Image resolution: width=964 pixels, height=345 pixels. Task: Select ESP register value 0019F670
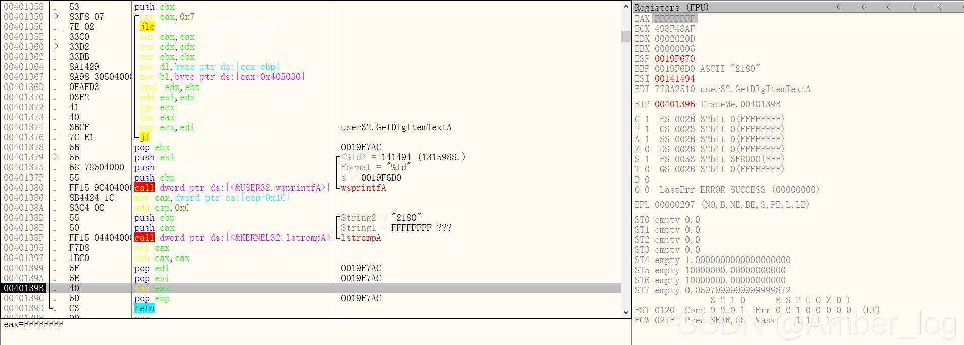(x=675, y=59)
